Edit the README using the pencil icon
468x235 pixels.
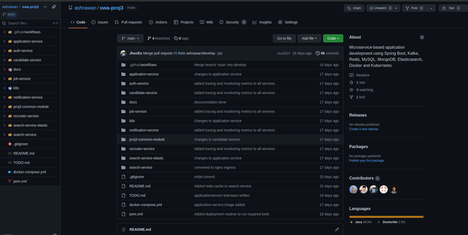[x=337, y=229]
